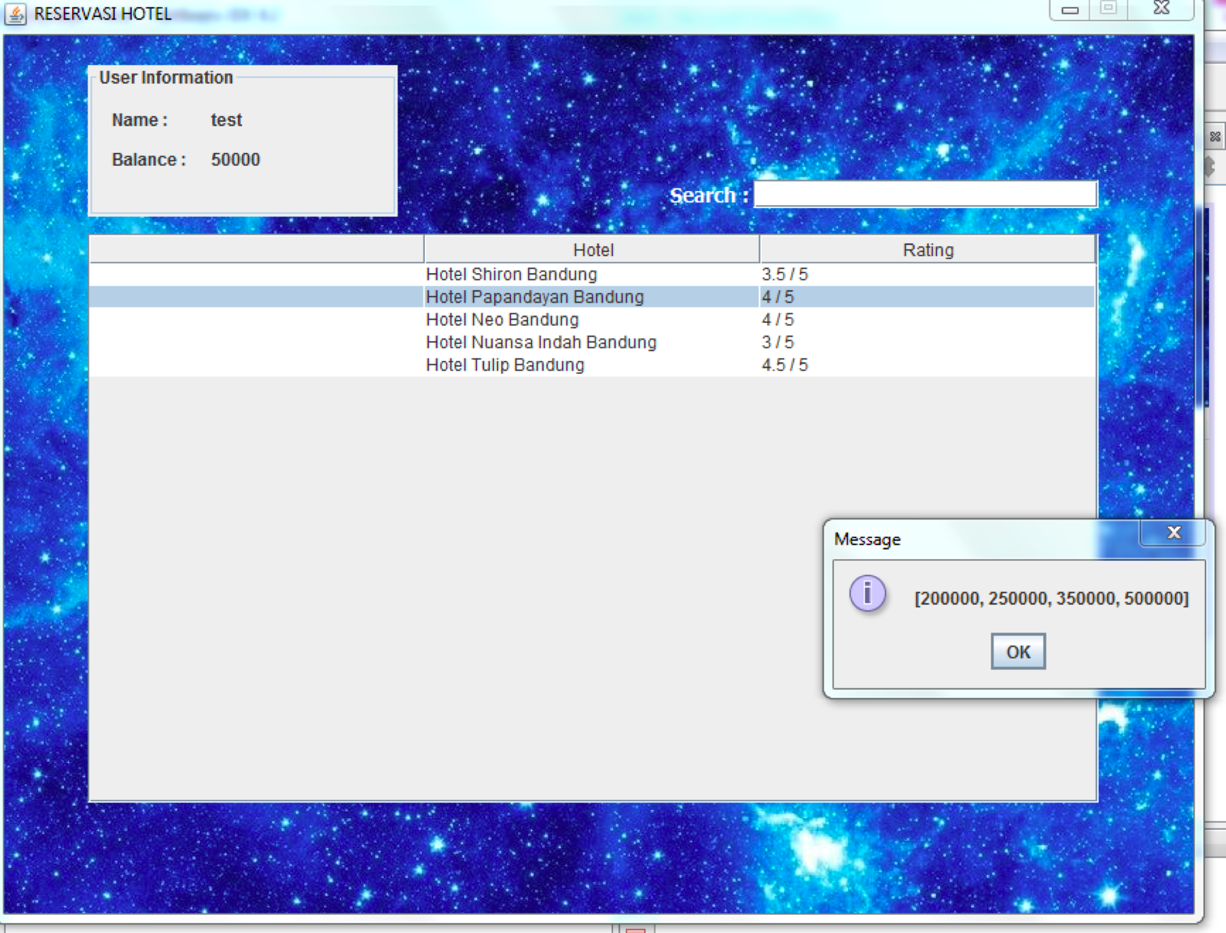
Task: Click the Hotel column header
Action: click(593, 250)
